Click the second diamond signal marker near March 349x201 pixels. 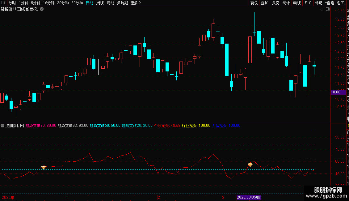250,165
